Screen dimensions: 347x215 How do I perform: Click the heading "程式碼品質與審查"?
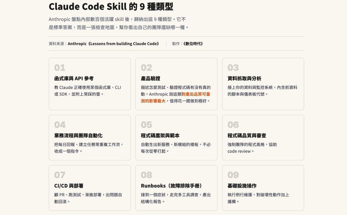247,135
